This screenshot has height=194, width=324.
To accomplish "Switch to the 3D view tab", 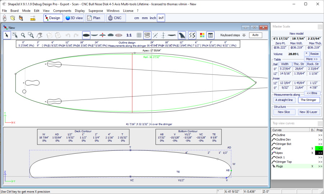I will 74,18.
